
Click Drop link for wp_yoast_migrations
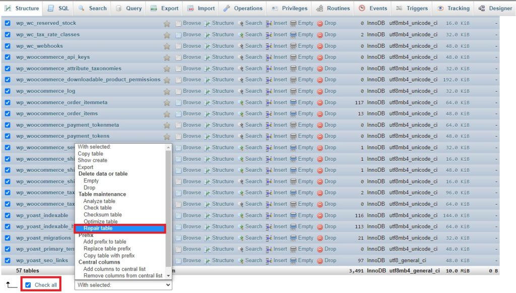click(330, 238)
